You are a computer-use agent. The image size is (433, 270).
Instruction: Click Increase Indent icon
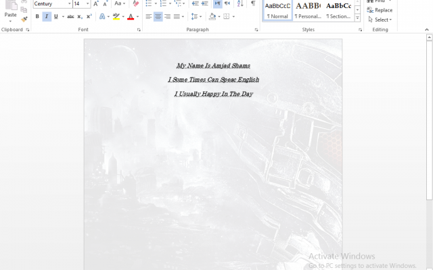click(204, 3)
